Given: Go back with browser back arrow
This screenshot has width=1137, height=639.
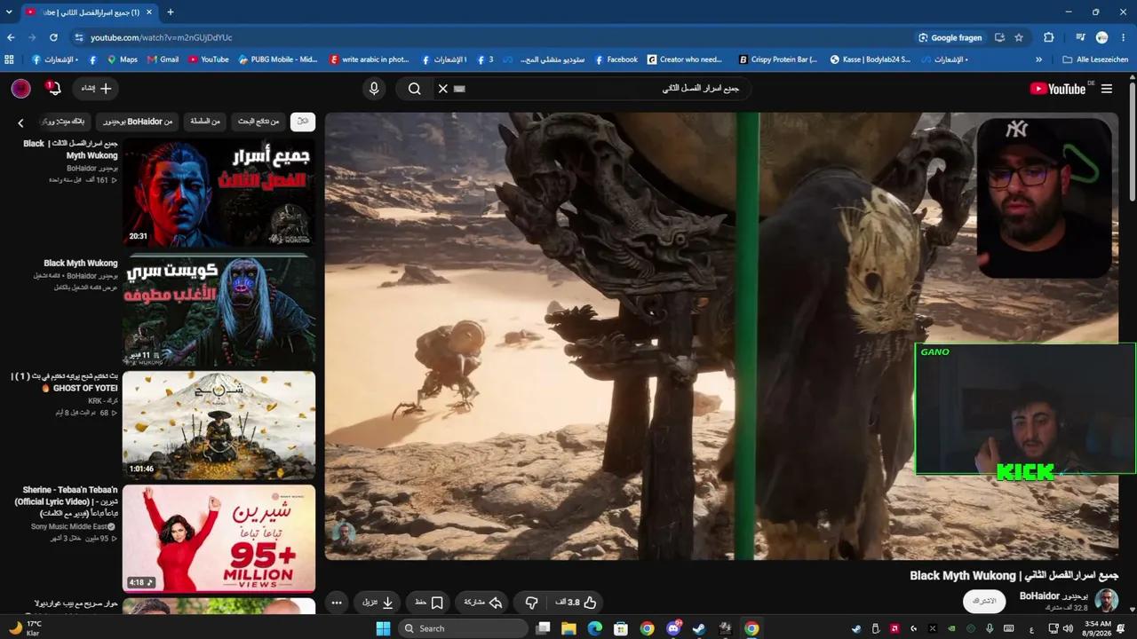Looking at the screenshot, I should tap(11, 37).
